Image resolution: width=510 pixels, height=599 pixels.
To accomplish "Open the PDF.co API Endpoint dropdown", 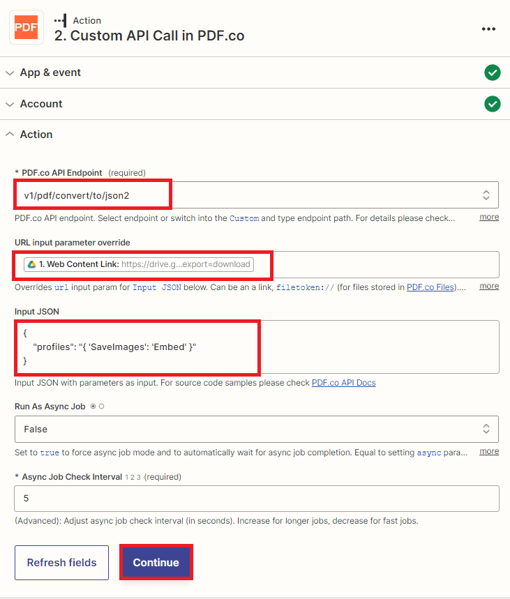I will [x=256, y=195].
